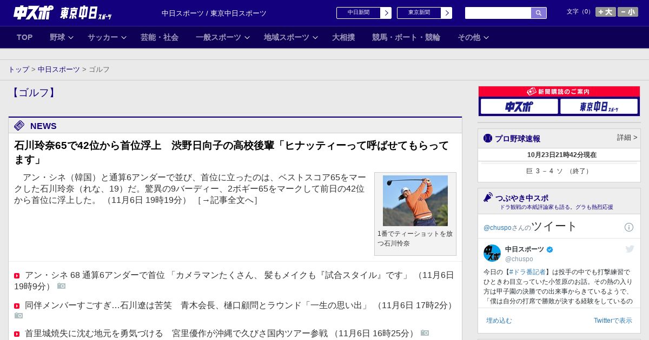Click the 埋め込む link
649x340 pixels.
point(499,321)
